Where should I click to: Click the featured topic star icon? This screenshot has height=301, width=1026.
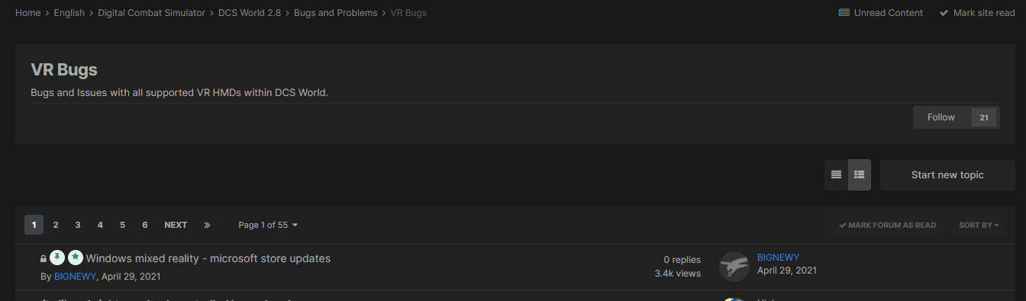(75, 258)
